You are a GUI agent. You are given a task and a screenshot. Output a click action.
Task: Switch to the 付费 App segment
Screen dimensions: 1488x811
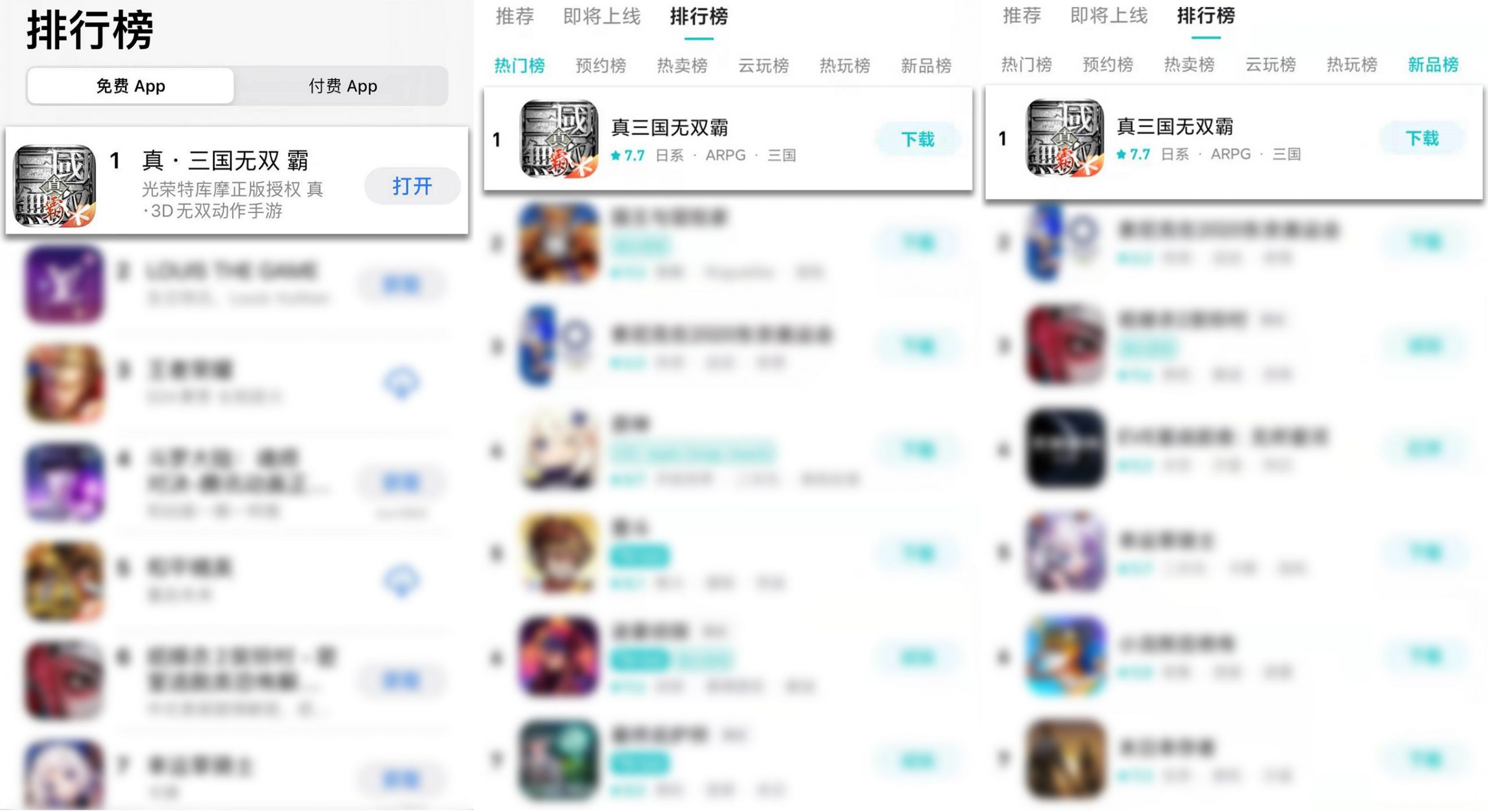pyautogui.click(x=342, y=86)
